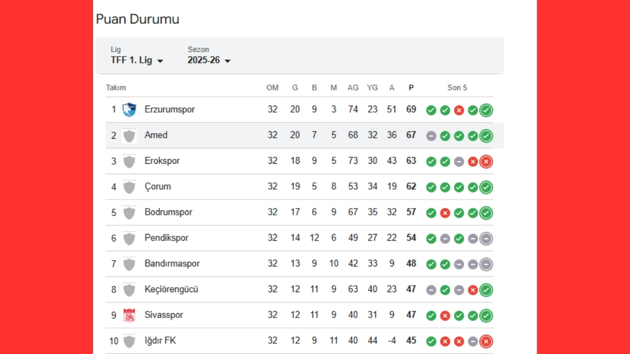
Task: Click Pendikspor's latest match draw icon
Action: point(486,238)
